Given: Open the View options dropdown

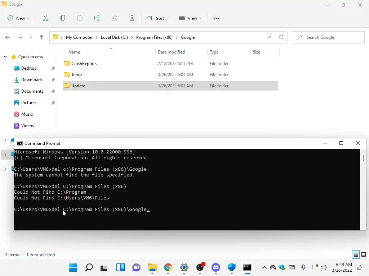Looking at the screenshot, I should 190,18.
